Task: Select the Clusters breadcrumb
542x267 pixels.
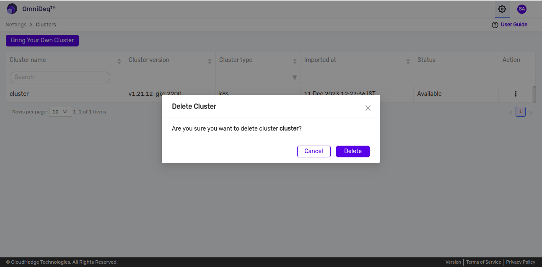Action: [x=46, y=25]
